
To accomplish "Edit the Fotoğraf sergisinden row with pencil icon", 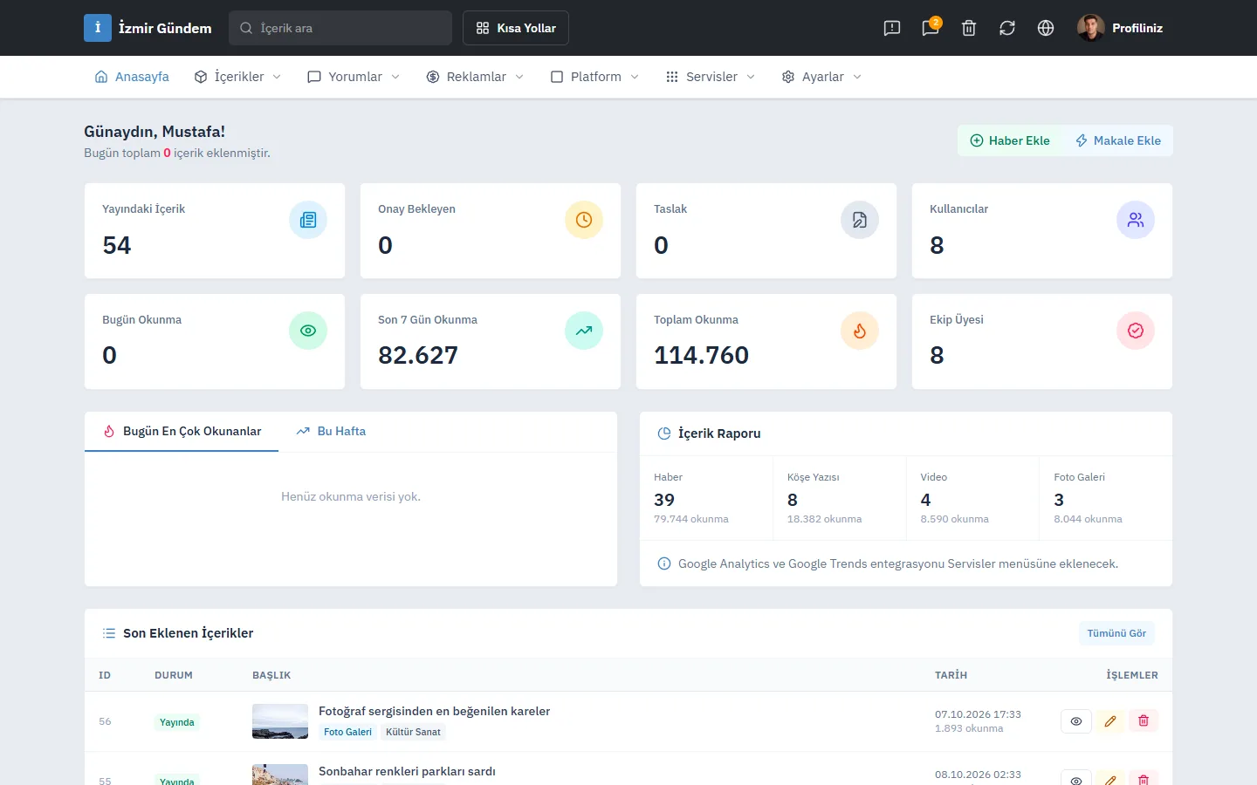I will (1110, 721).
